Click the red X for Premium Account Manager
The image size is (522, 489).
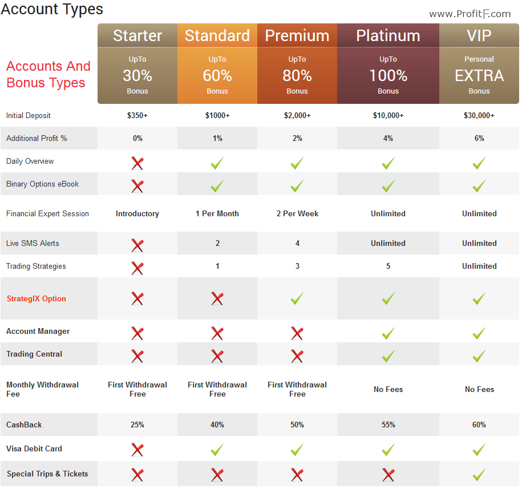coord(297,333)
